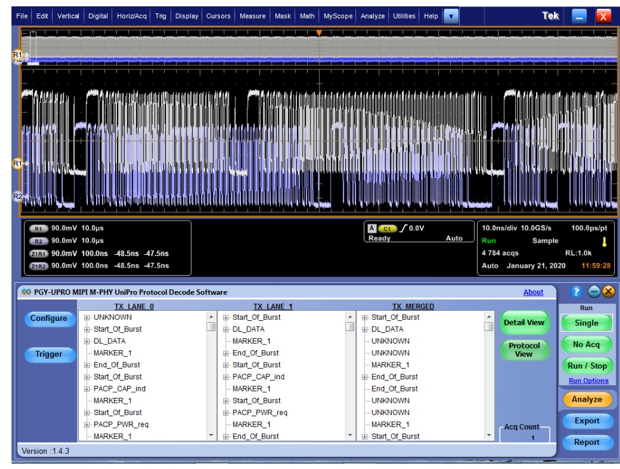
Task: Click the blue question mark help icon
Action: [576, 292]
